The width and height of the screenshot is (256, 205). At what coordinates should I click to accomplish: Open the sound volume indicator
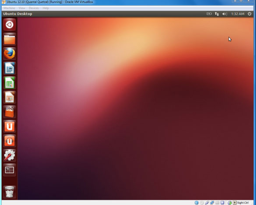coord(224,14)
